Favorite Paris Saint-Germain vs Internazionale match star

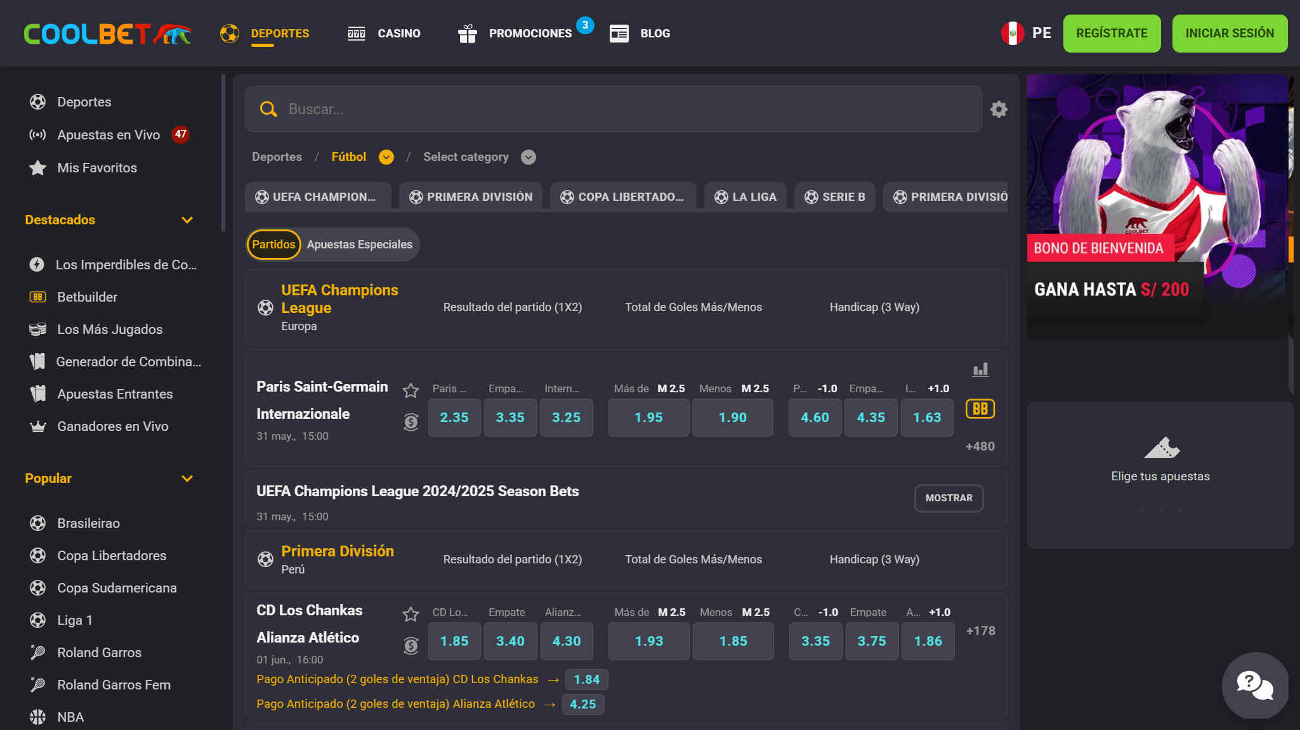[410, 390]
